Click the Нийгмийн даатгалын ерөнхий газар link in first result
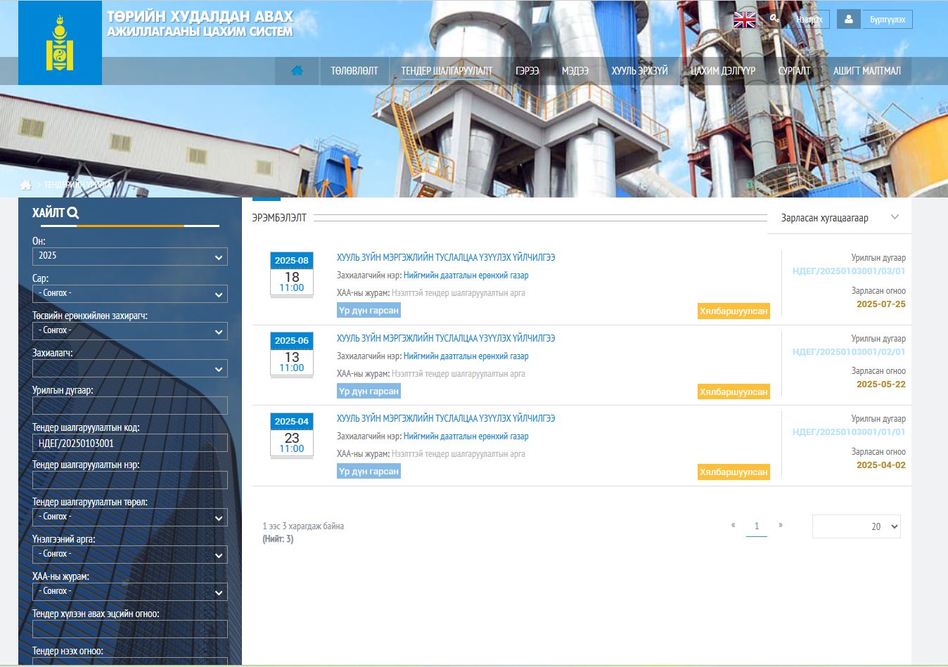 tap(466, 276)
